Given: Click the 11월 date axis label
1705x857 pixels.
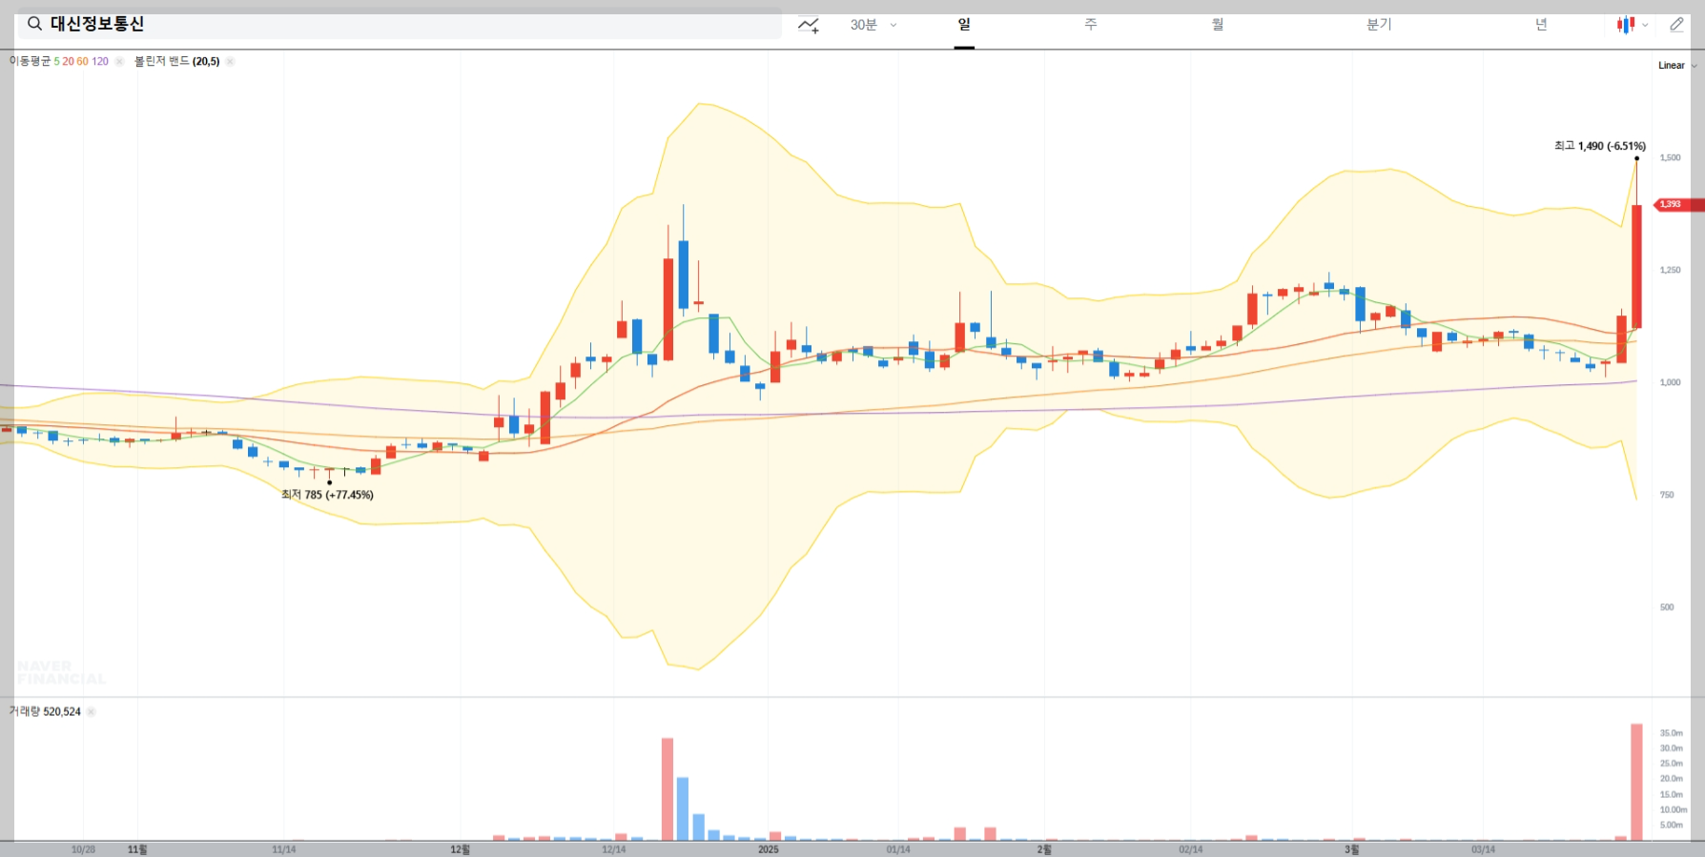Looking at the screenshot, I should pos(137,849).
